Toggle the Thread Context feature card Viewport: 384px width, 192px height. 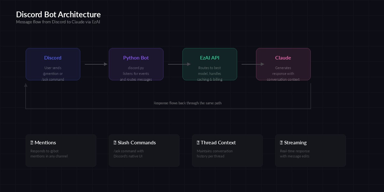coord(227,150)
